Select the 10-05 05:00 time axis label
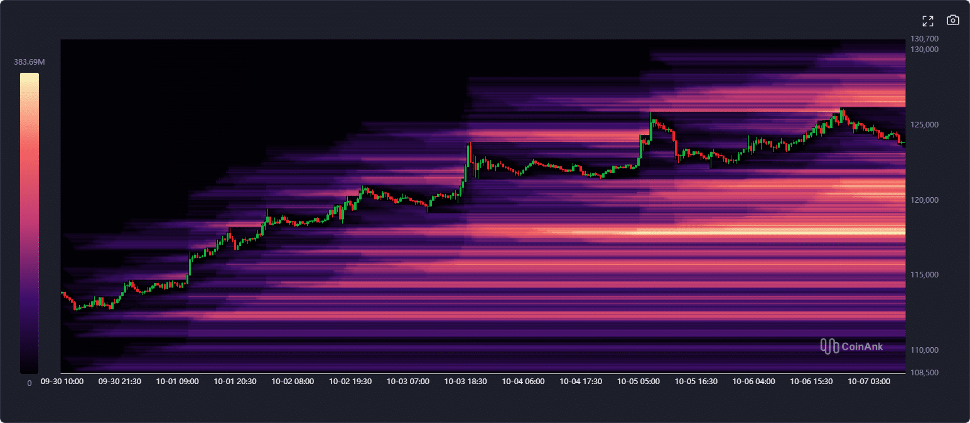Screen dimensions: 970x423 pos(638,381)
